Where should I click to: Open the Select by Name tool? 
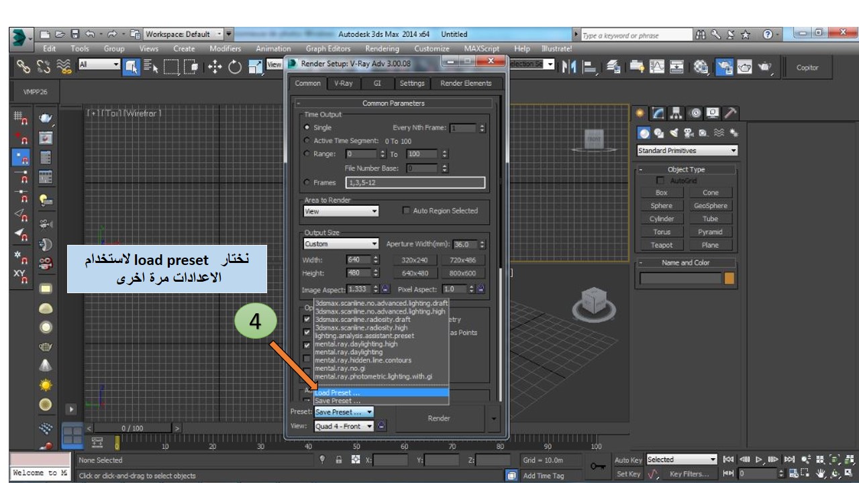(151, 66)
